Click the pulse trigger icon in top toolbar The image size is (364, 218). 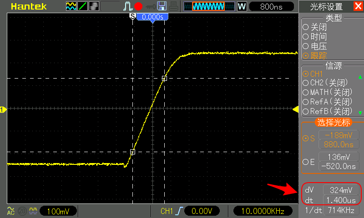pos(128,6)
